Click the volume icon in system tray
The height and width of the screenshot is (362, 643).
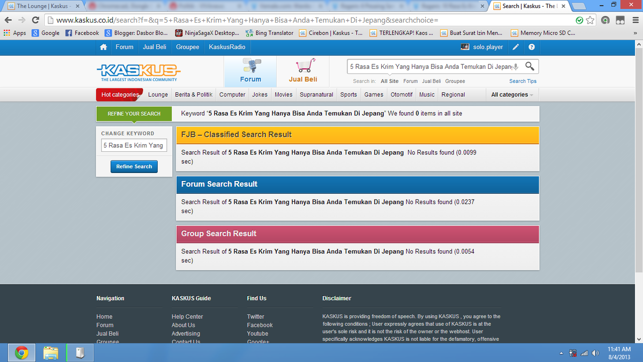pos(596,353)
